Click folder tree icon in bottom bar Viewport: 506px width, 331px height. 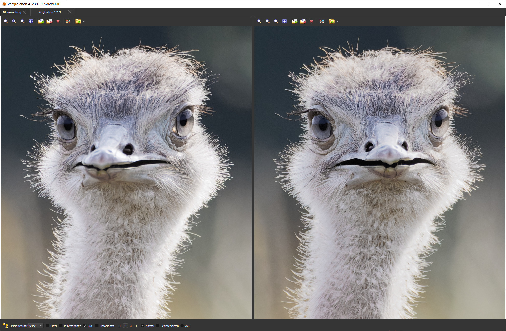(x=5, y=326)
